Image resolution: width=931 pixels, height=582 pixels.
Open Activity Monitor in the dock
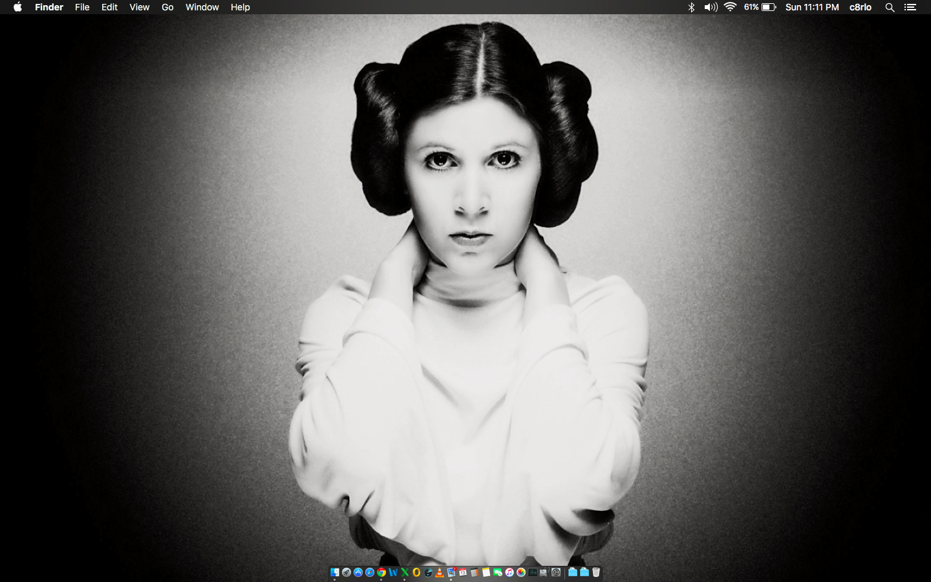click(533, 572)
